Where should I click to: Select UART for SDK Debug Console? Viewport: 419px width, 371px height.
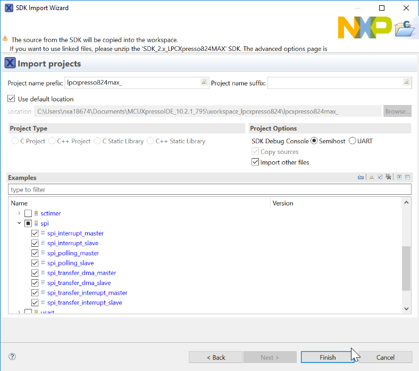[x=353, y=141]
